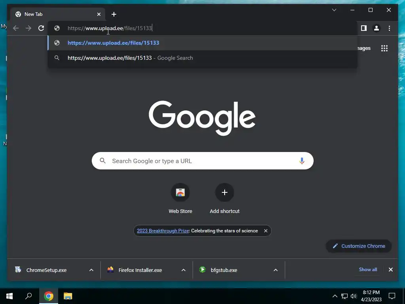Open the volume tray icon
The width and height of the screenshot is (405, 304).
pos(354,296)
